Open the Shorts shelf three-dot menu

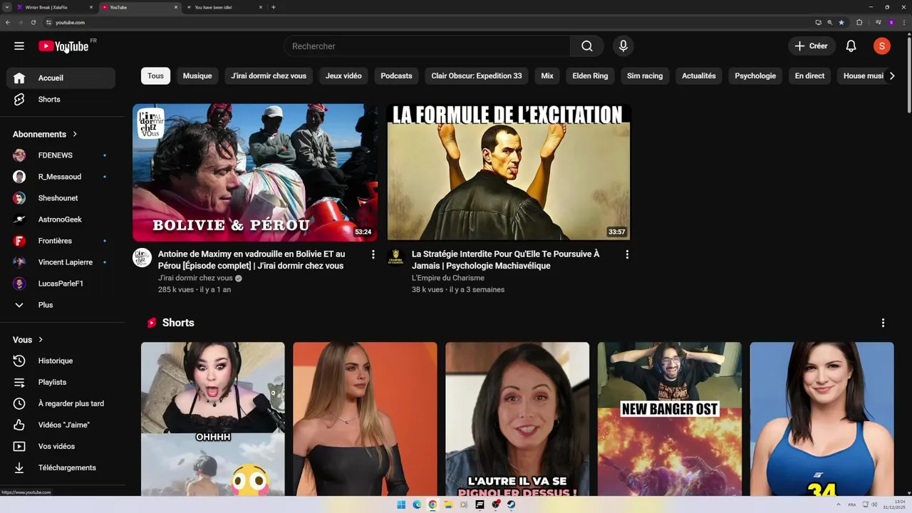coord(883,323)
